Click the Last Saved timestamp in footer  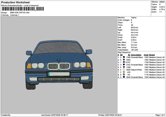(x=55, y=115)
